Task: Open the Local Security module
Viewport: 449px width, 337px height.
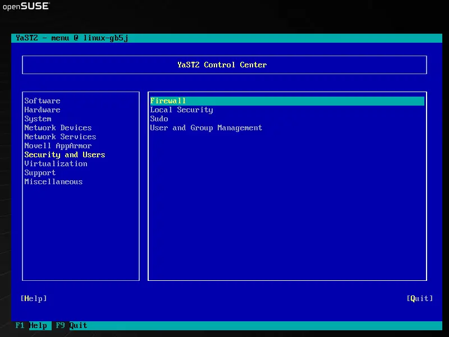Action: [x=181, y=110]
